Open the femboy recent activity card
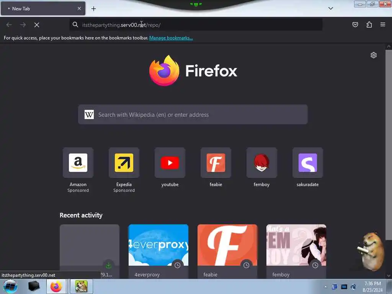This screenshot has height=294, width=392. click(x=296, y=251)
